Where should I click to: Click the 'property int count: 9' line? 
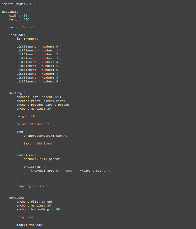click(35, 186)
